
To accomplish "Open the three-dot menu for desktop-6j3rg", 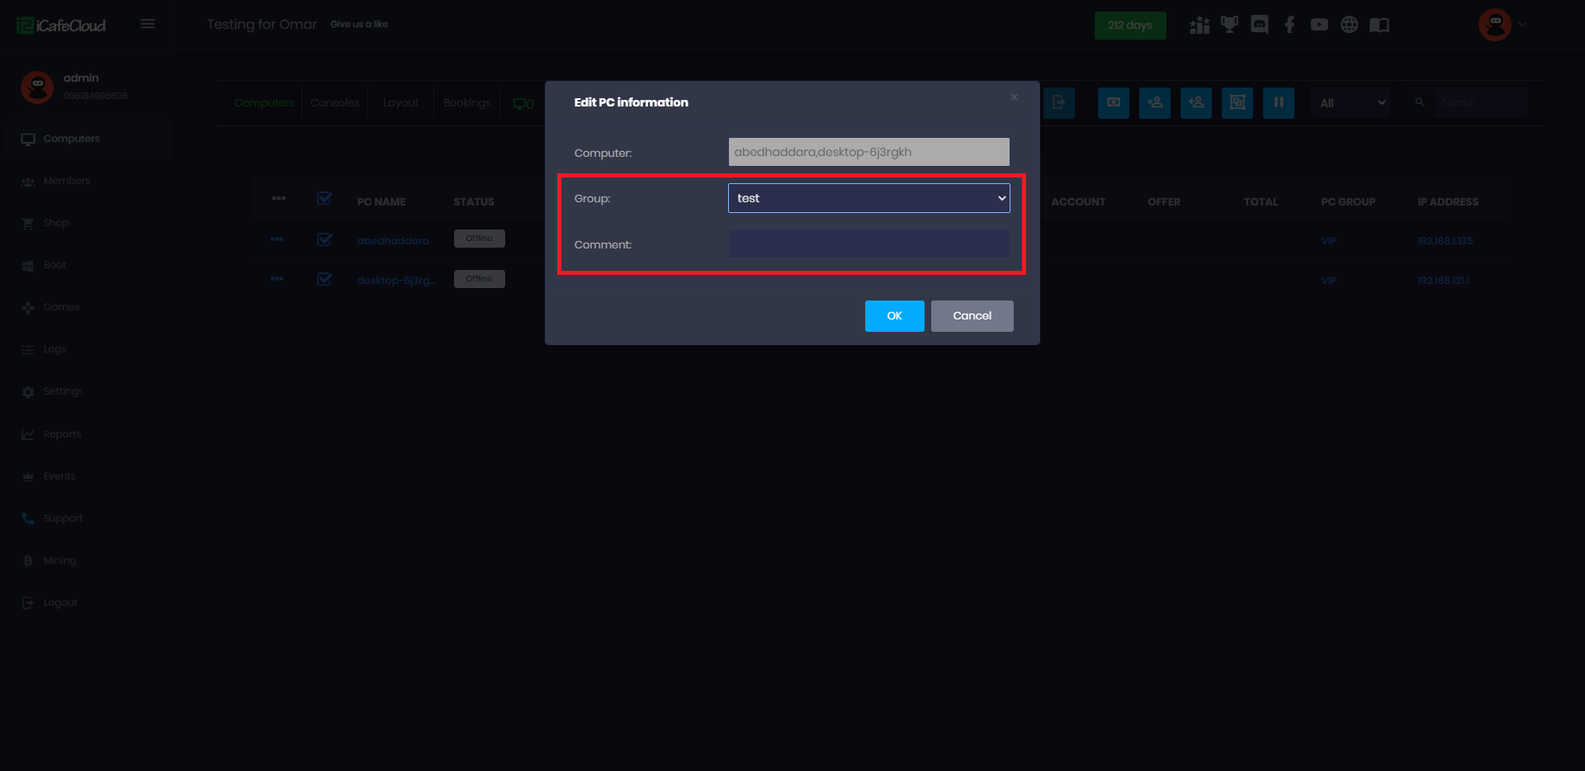I will [277, 279].
